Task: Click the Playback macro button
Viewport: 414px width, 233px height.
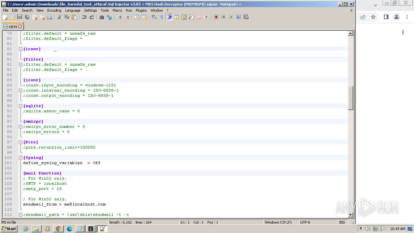Action: (231, 17)
